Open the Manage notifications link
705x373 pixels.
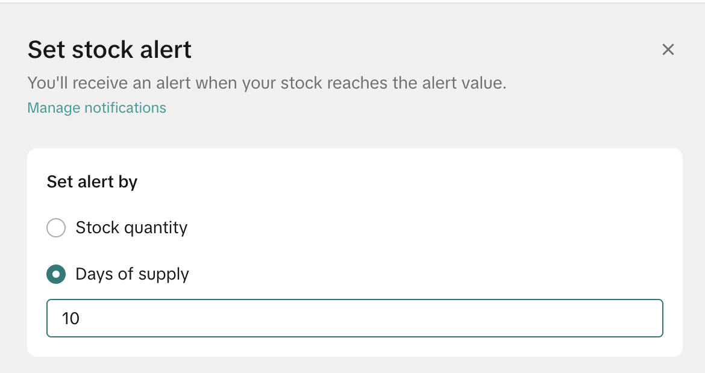pos(96,108)
